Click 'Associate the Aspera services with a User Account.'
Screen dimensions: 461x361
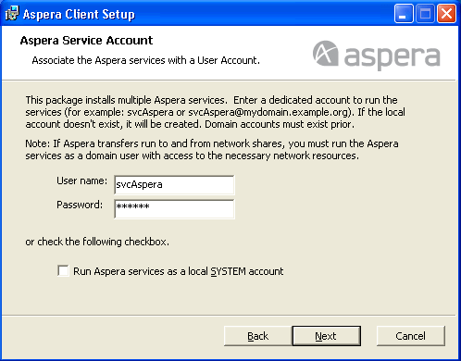coord(146,60)
